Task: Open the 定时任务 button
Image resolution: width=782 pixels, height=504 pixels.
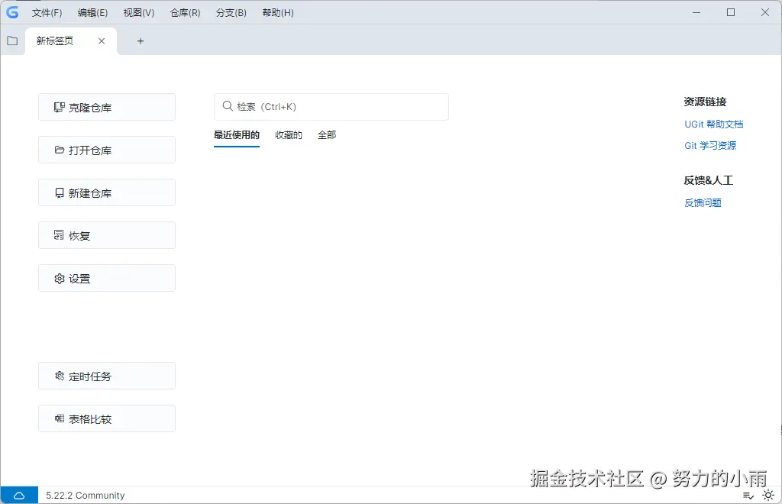Action: pos(107,376)
